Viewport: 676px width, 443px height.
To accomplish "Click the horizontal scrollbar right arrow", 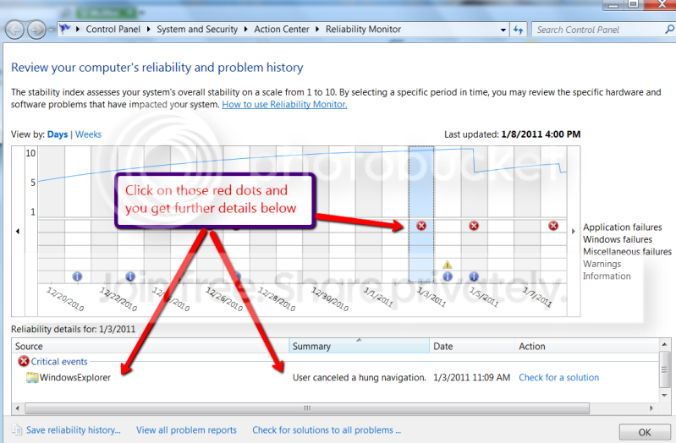I will (x=651, y=407).
